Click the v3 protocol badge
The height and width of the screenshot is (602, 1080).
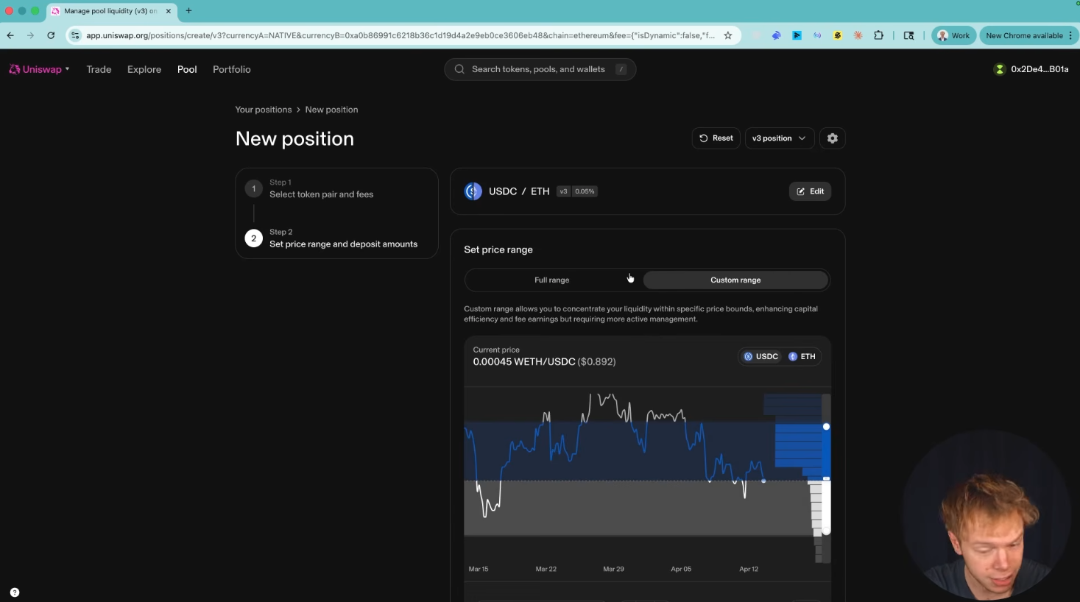(564, 191)
